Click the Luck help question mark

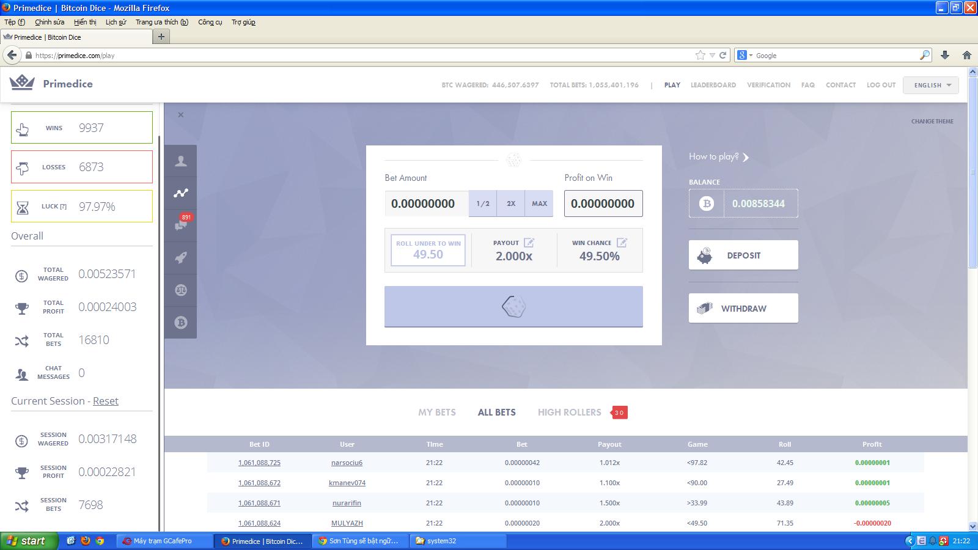(x=63, y=207)
